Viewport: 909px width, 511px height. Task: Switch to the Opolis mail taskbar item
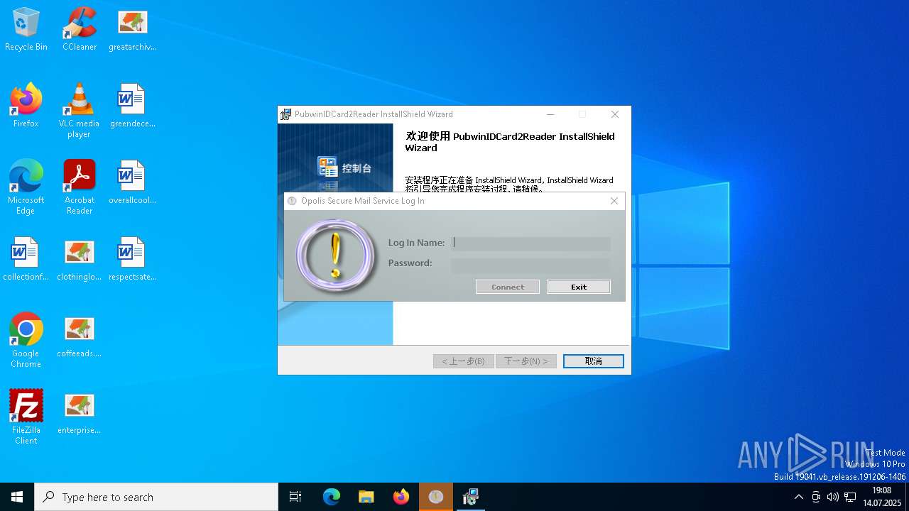pos(436,497)
